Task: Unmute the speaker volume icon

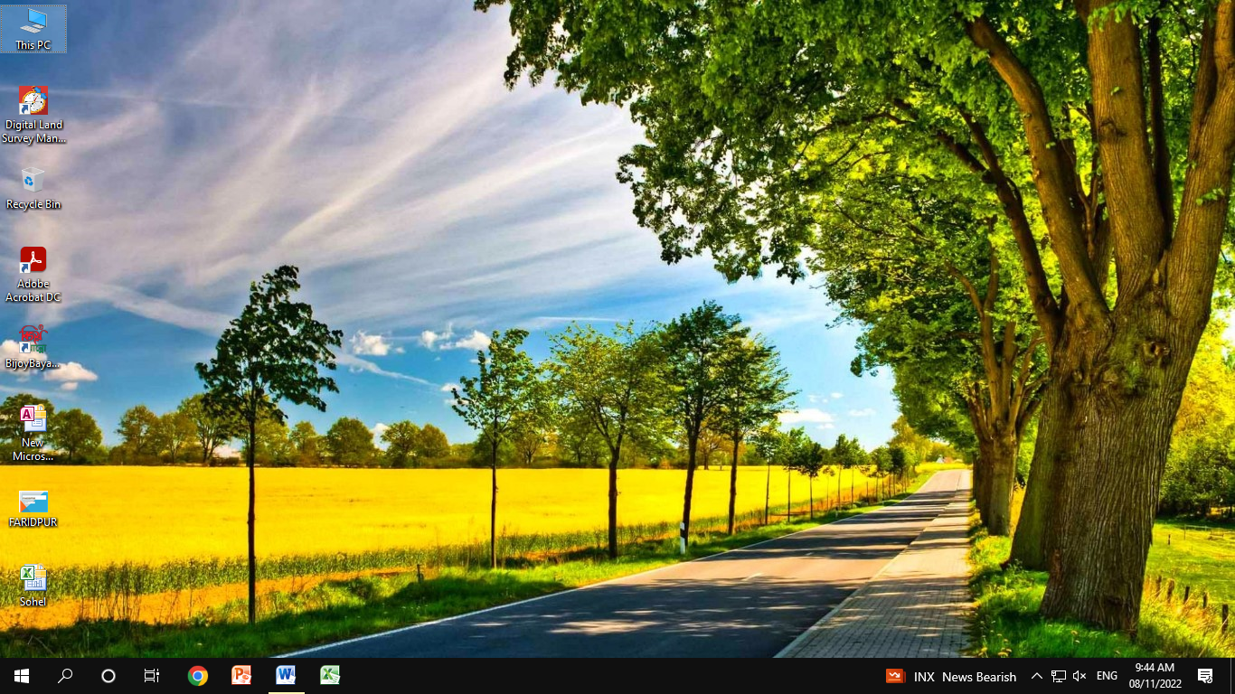Action: coord(1079,676)
